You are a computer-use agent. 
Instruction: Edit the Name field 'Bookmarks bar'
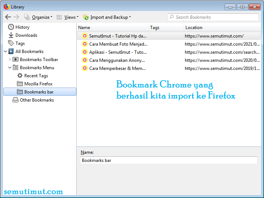pos(169,160)
